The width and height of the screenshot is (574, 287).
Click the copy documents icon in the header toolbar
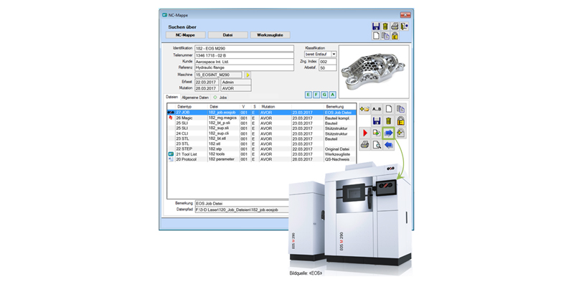point(385,36)
